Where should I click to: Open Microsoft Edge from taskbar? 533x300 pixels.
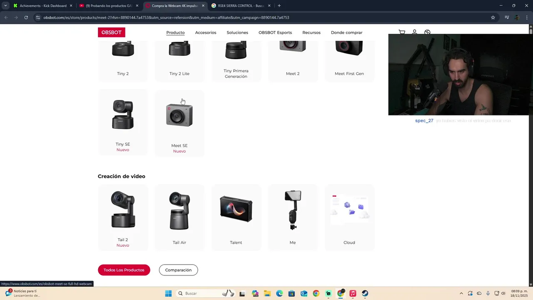coord(279,293)
